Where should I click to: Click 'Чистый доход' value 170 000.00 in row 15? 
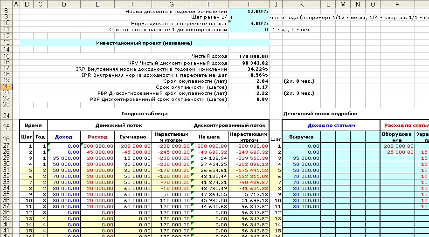click(249, 56)
